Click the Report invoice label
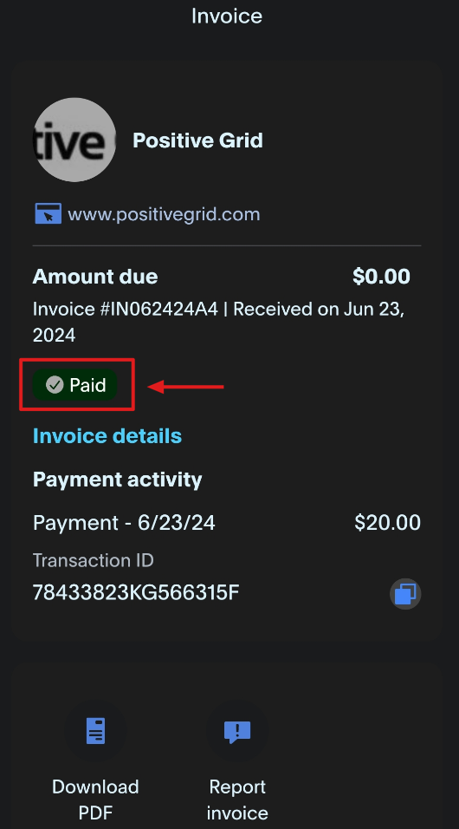The height and width of the screenshot is (829, 459). click(237, 800)
